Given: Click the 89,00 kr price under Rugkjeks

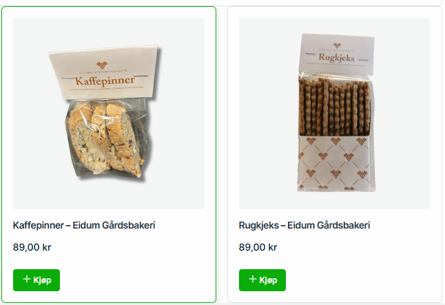Looking at the screenshot, I should tap(258, 247).
